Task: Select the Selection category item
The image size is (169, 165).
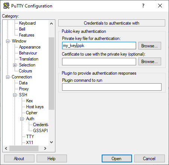Action: [27, 65]
